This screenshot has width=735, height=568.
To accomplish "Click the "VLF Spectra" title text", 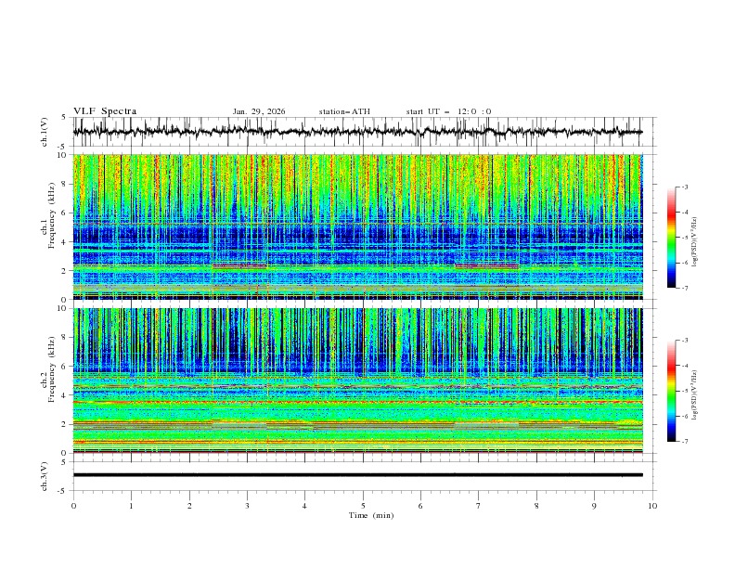I will (x=105, y=111).
